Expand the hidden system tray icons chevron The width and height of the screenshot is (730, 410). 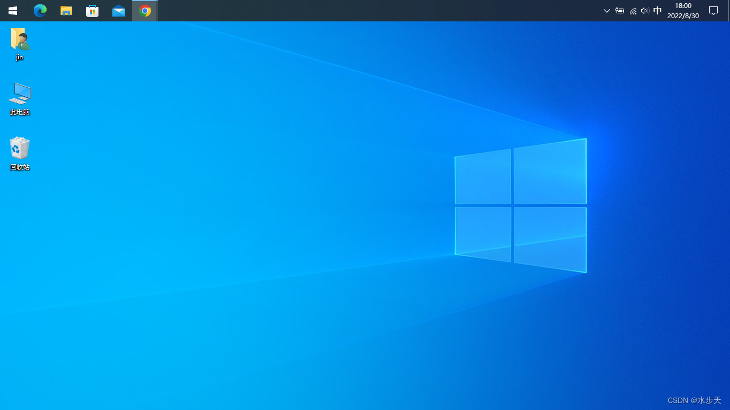click(x=606, y=11)
